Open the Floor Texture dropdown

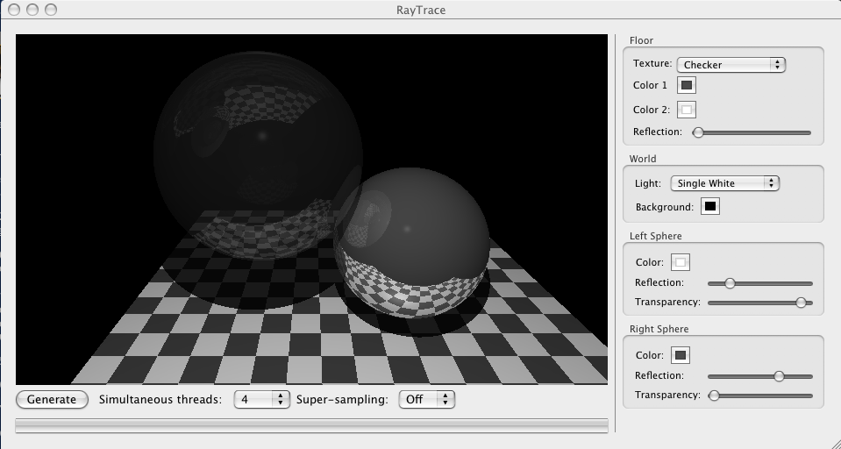tap(731, 64)
